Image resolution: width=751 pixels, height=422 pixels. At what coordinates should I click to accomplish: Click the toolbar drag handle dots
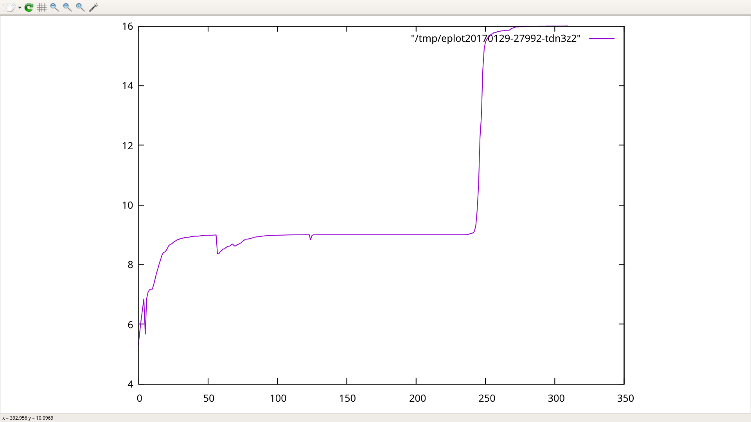coord(2,7)
